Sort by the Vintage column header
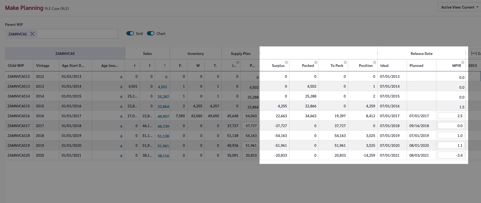This screenshot has height=203, width=481. point(43,66)
